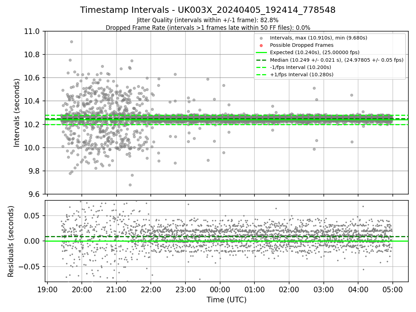Click the residuals tick label −0.05

click(30, 267)
